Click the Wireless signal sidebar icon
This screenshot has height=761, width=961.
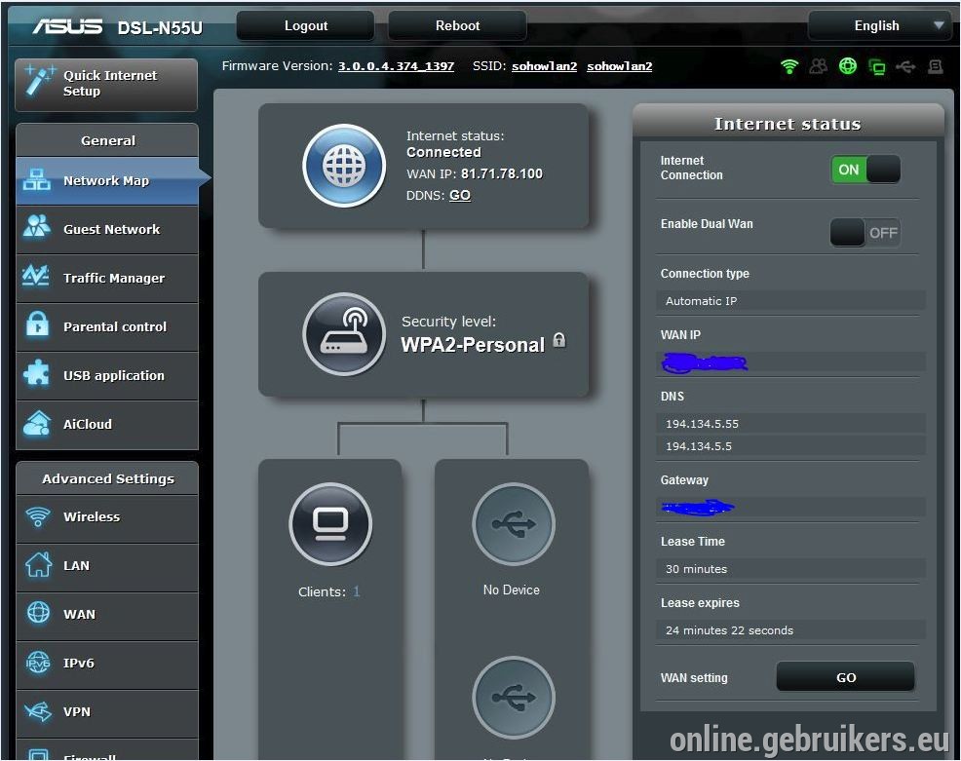(38, 516)
